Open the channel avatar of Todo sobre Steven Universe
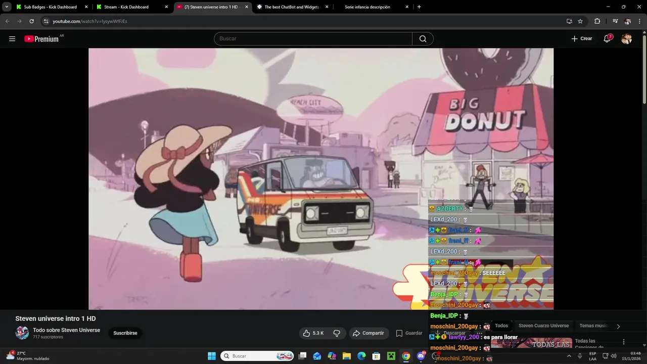Viewport: 647px width, 364px height. pyautogui.click(x=22, y=333)
